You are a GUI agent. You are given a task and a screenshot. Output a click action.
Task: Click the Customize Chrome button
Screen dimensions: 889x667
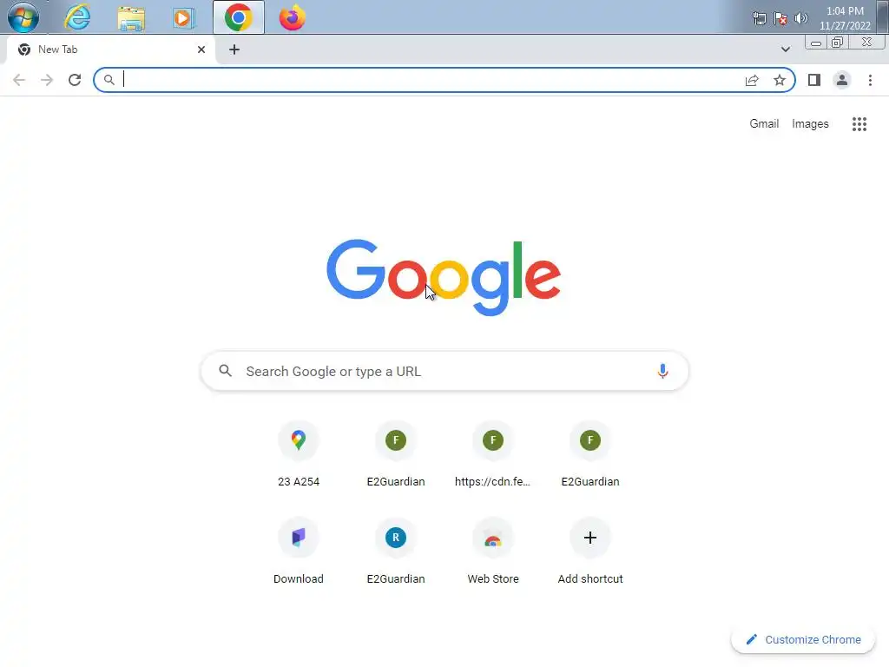[803, 639]
